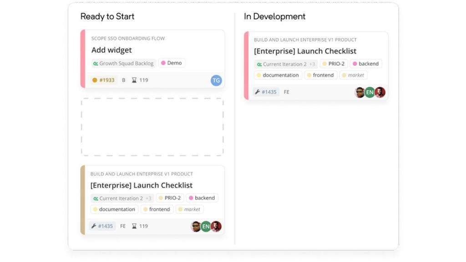Viewport: 466px width, 262px height.
Task: Click the In Development column header
Action: tap(274, 16)
